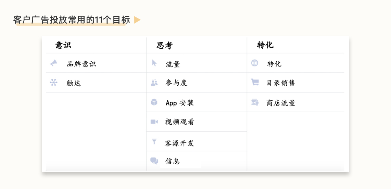
Task: Click the snowflake-style icon beside 触达
Action: [53, 83]
